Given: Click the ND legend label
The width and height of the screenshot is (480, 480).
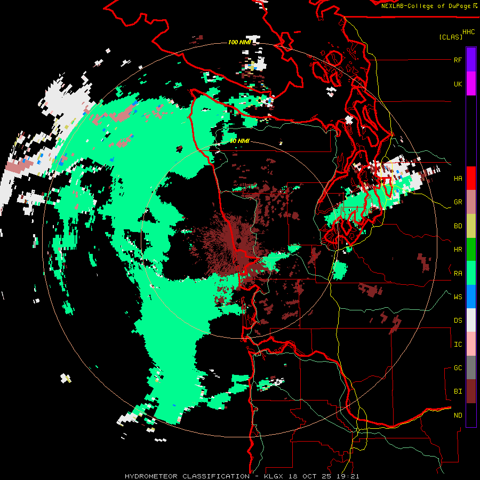Looking at the screenshot, I should (458, 415).
